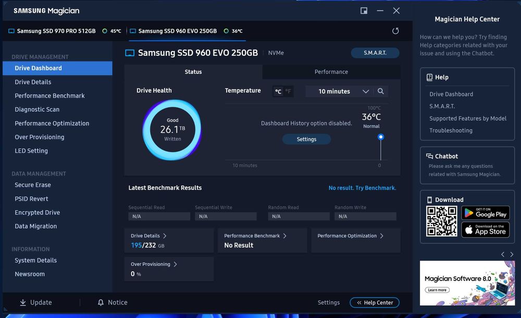
Task: Click the Random Write N/A field
Action: [x=366, y=217]
